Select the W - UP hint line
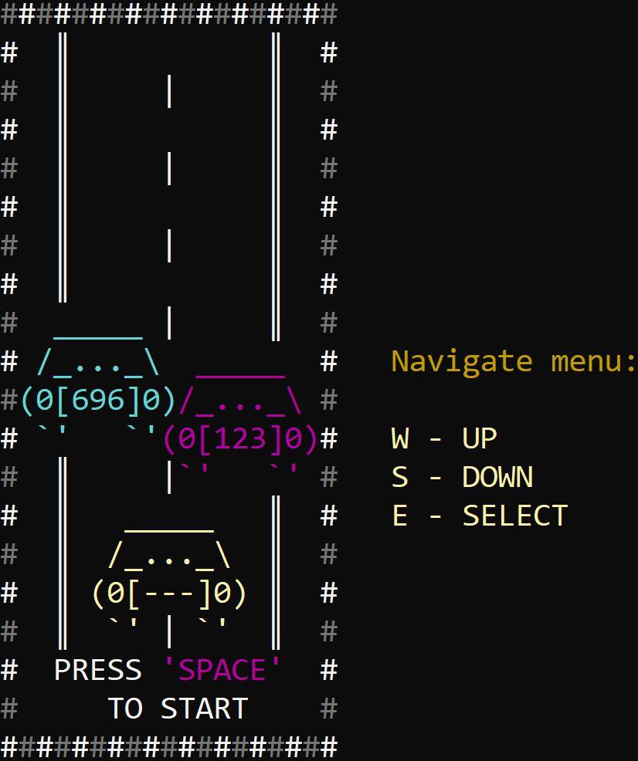Image resolution: width=638 pixels, height=761 pixels. 444,438
